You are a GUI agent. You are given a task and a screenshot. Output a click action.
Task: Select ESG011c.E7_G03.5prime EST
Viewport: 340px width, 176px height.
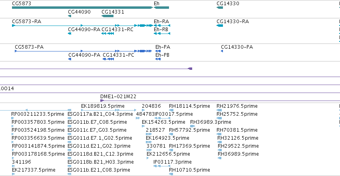pos(70,134)
